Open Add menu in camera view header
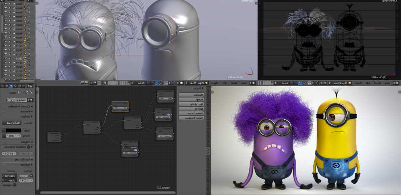 coord(368,83)
